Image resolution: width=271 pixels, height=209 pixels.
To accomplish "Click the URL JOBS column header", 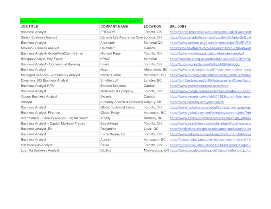I will [210, 26].
